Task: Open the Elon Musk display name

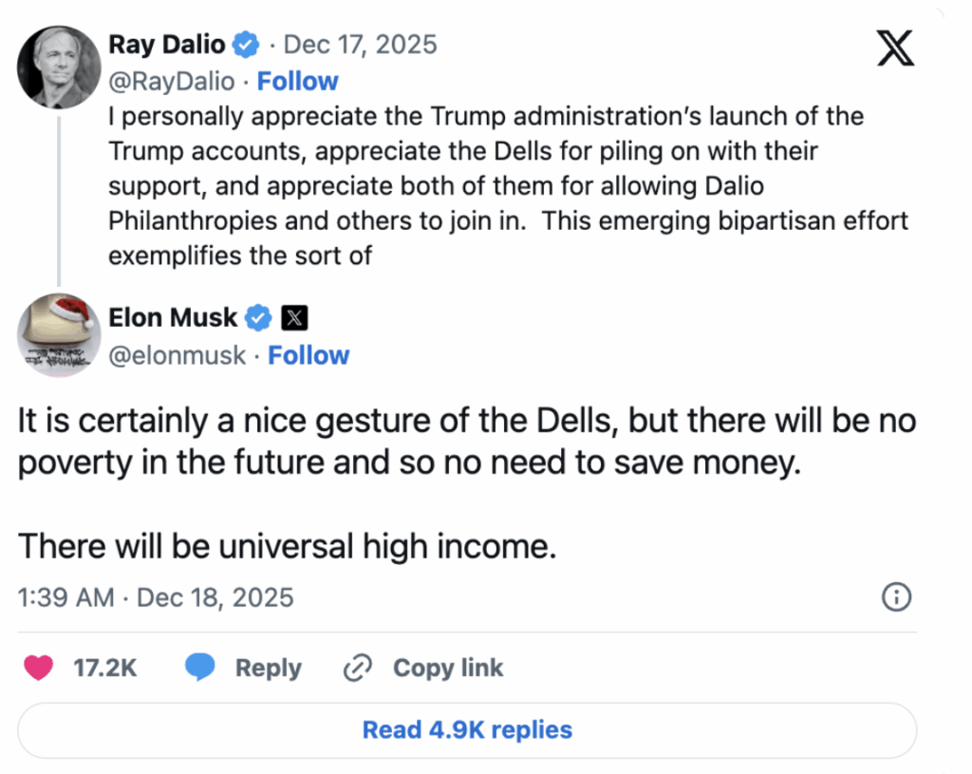Action: pos(174,318)
